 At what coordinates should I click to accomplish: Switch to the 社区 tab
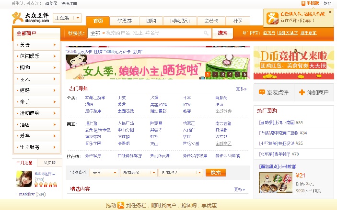(238, 21)
